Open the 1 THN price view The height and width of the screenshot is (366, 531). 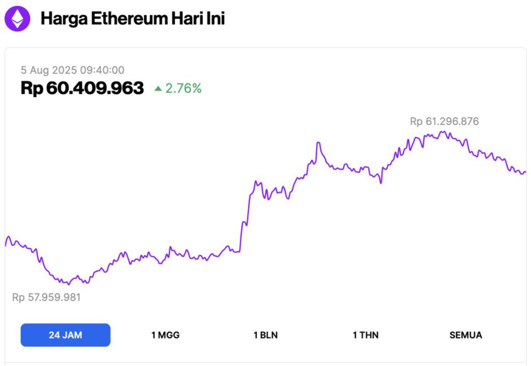[x=365, y=335]
